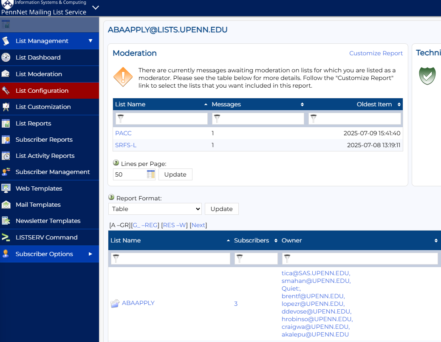Click the Newsletter Templates puzzle icon
Screen dimensions: 441x342
pos(6,221)
